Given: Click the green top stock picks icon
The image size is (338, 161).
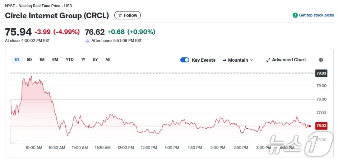Looking at the screenshot, I should click(295, 15).
